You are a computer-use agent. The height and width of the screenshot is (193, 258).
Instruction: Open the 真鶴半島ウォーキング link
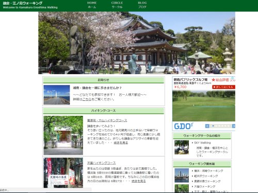coord(207,181)
